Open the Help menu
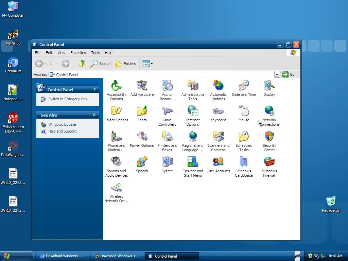This screenshot has width=348, height=261. coord(108,53)
